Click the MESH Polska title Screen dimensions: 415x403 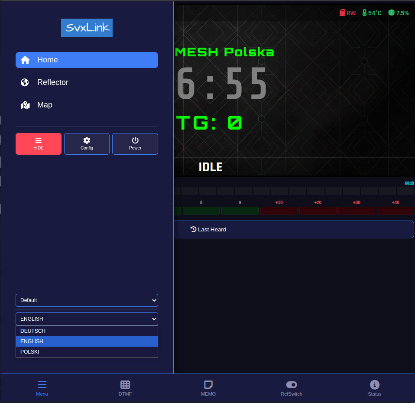click(x=224, y=52)
